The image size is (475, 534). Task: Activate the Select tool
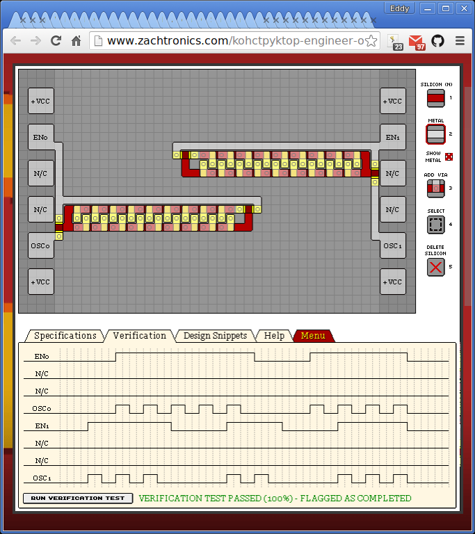tap(435, 225)
